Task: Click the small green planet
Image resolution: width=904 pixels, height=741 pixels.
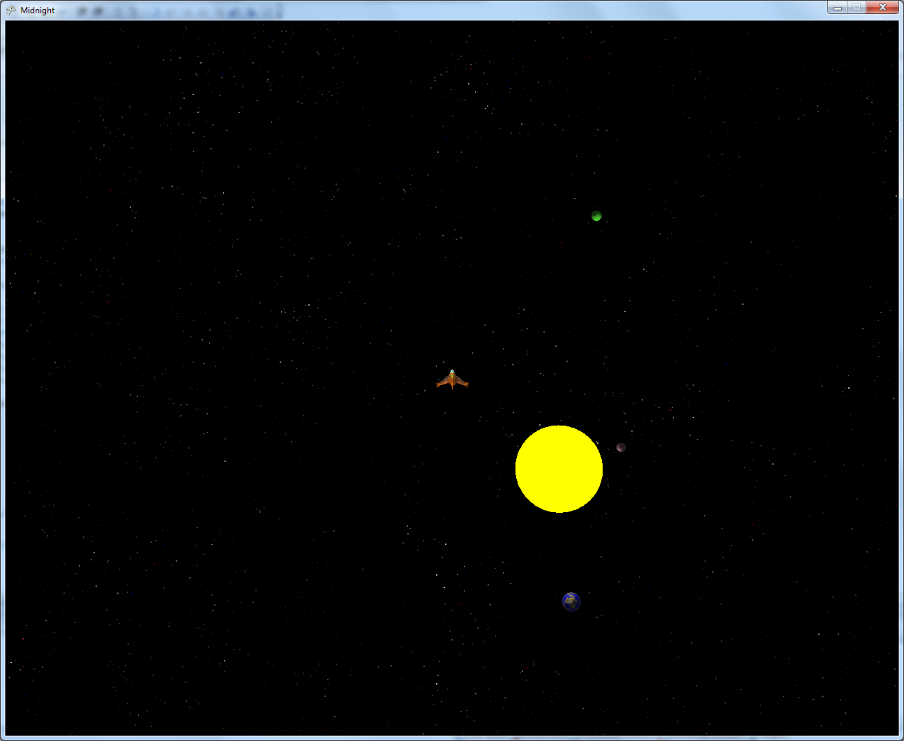Action: tap(596, 216)
